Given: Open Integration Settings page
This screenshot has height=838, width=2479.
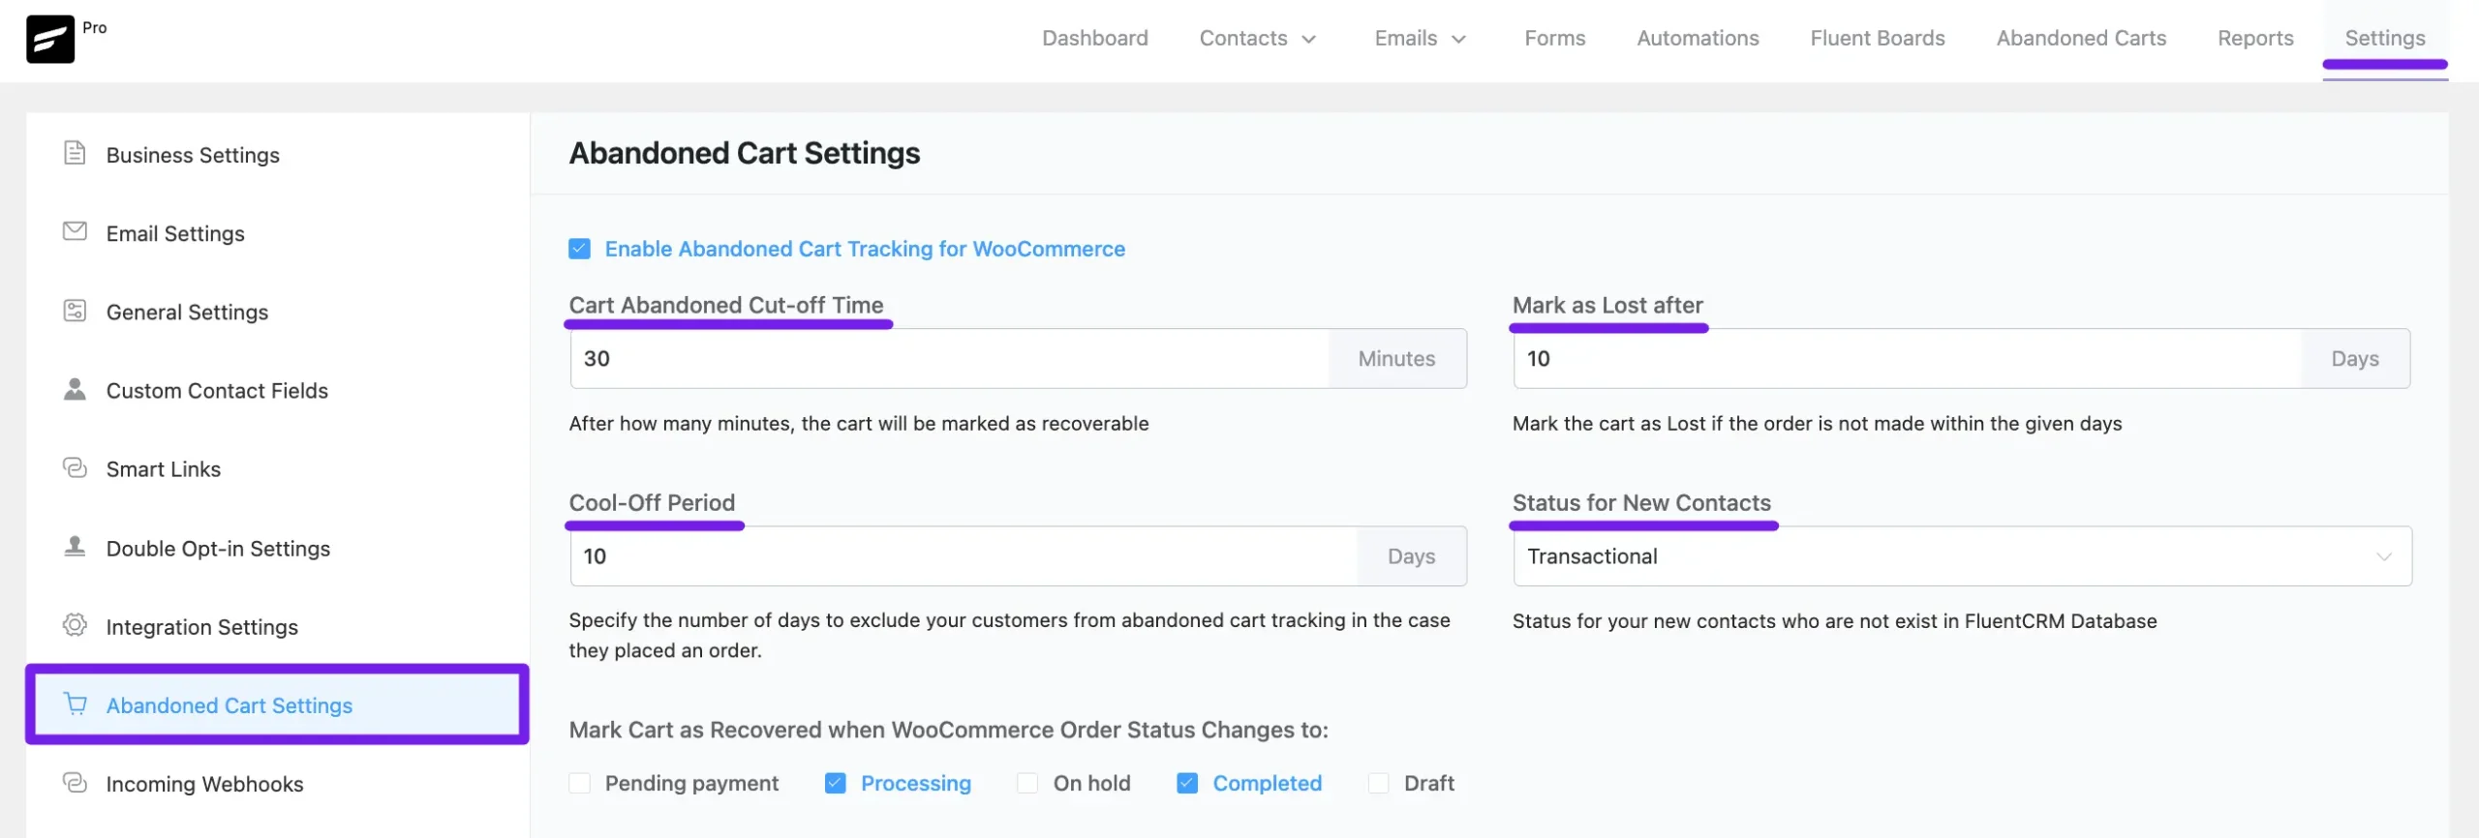Looking at the screenshot, I should click(x=202, y=627).
